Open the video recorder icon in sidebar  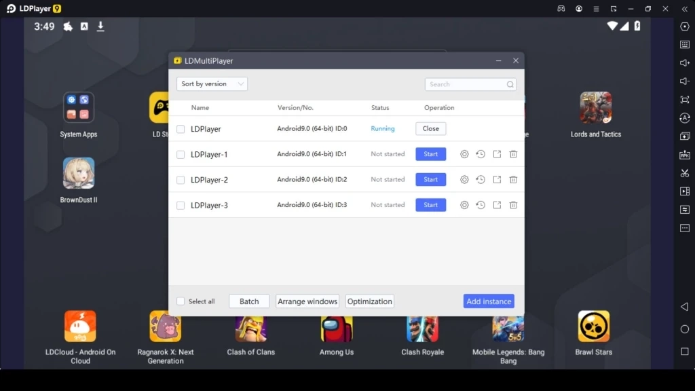click(x=685, y=191)
